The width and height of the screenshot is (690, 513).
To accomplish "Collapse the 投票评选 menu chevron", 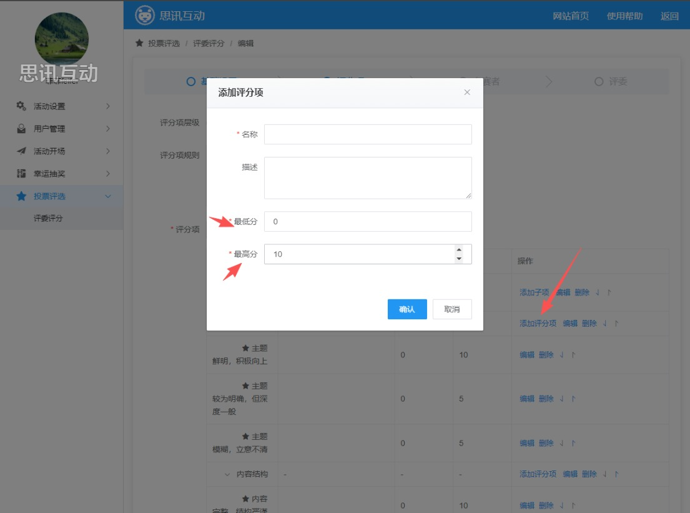I will pyautogui.click(x=108, y=196).
